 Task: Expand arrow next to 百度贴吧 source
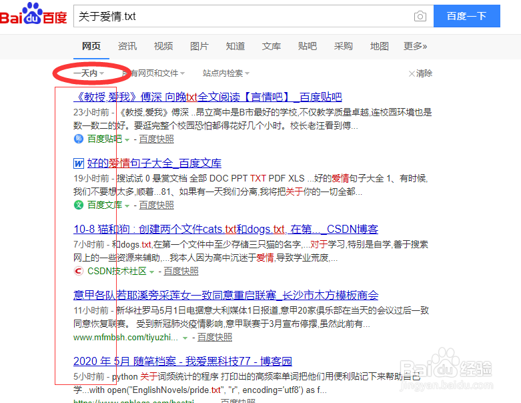click(127, 140)
